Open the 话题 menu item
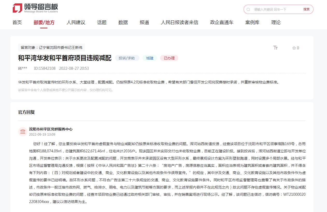The image size is (327, 212). (x=102, y=22)
